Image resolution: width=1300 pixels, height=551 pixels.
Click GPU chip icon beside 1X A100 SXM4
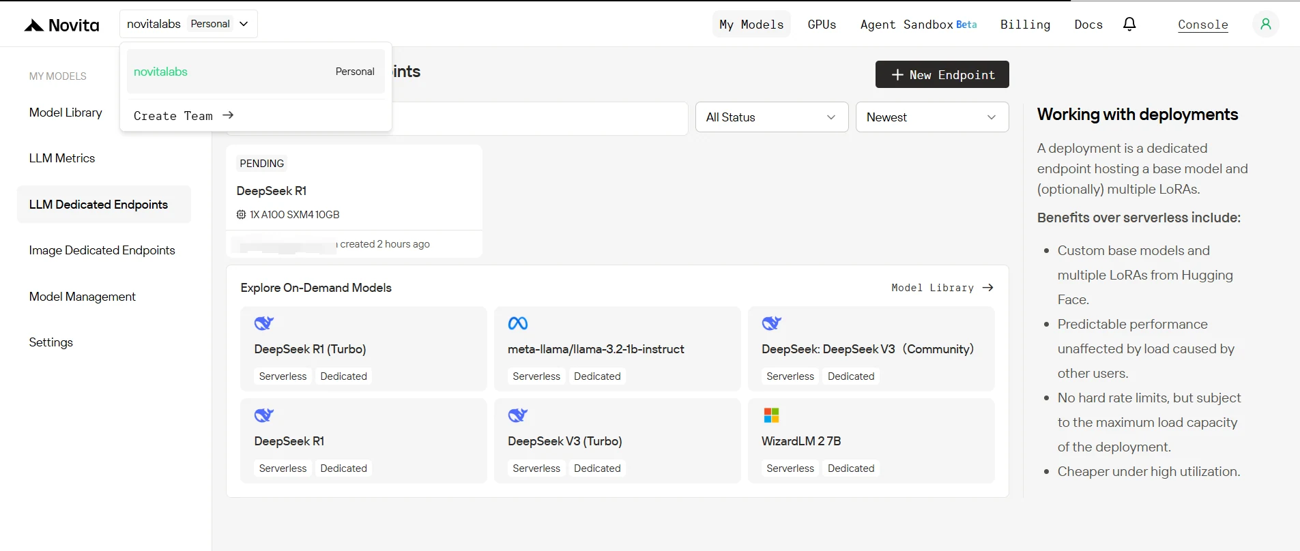[241, 215]
